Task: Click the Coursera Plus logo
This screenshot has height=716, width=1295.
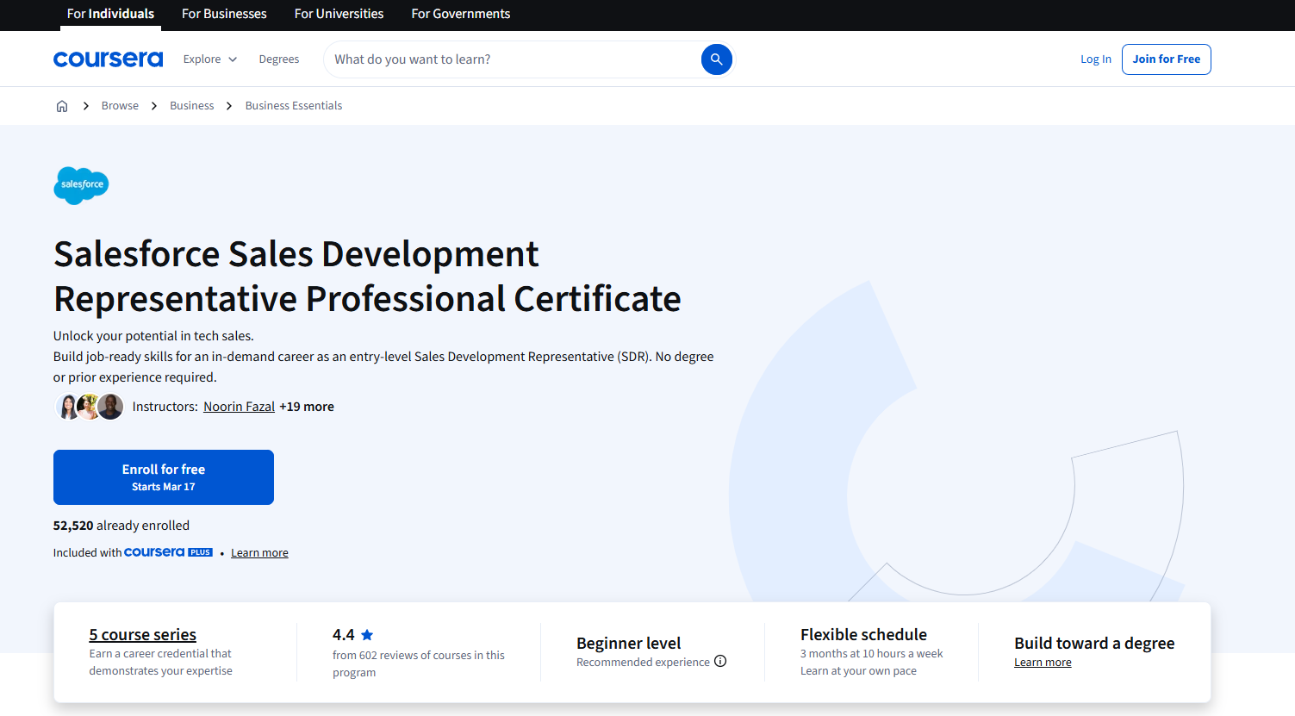Action: pyautogui.click(x=168, y=552)
